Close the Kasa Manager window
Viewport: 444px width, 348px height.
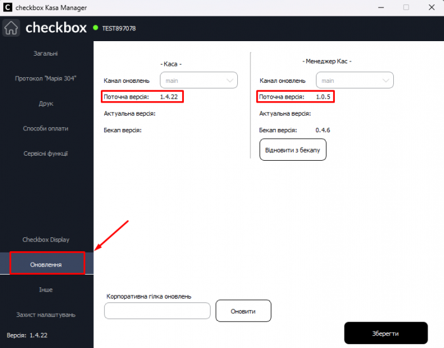[x=433, y=7]
